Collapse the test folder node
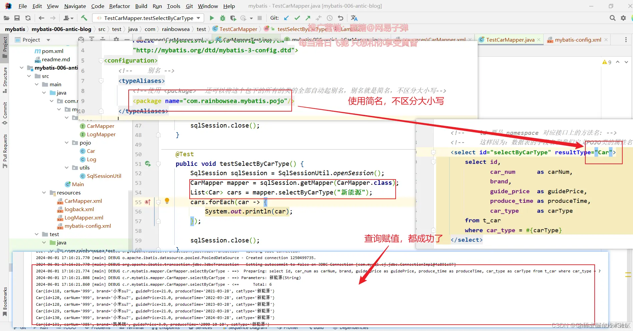Image resolution: width=633 pixels, height=331 pixels. pos(37,234)
